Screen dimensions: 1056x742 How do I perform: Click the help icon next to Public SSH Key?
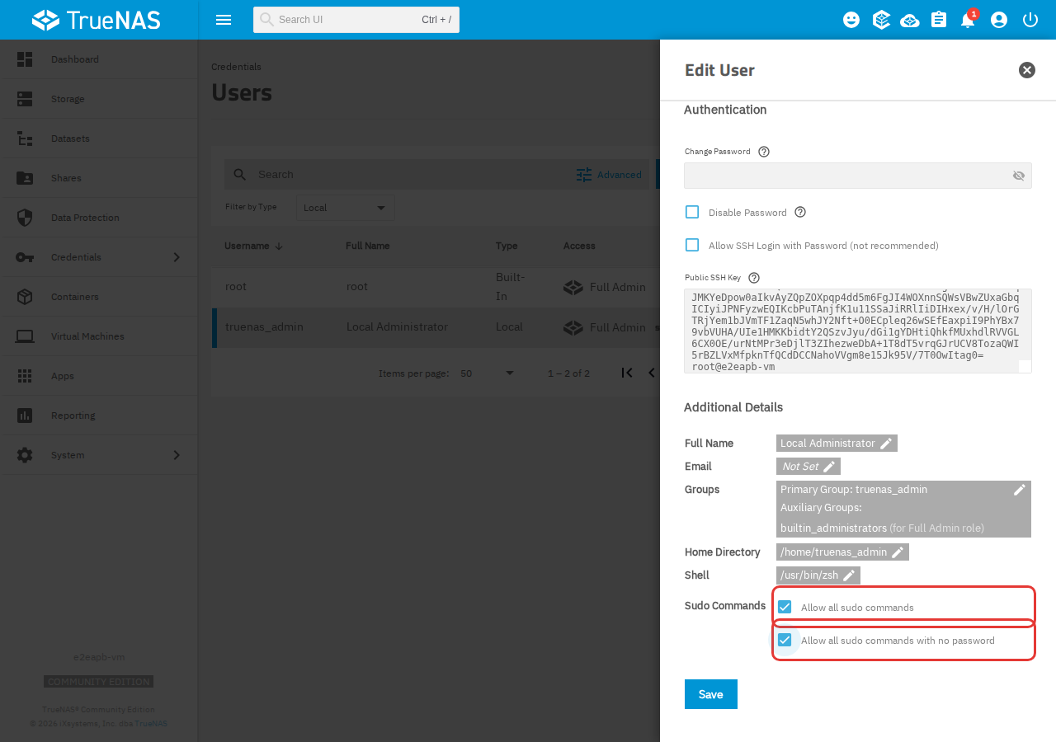753,278
